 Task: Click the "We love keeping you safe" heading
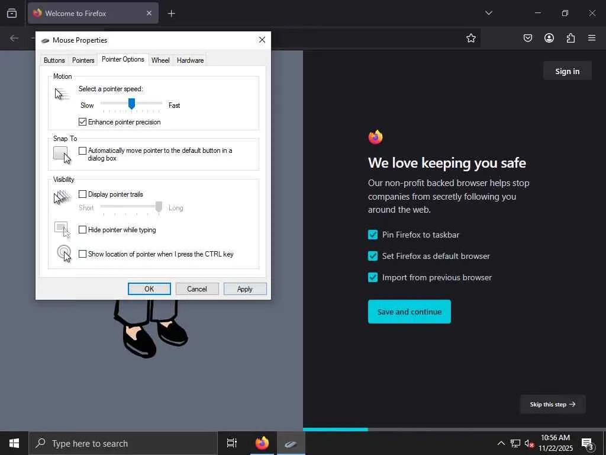point(447,163)
